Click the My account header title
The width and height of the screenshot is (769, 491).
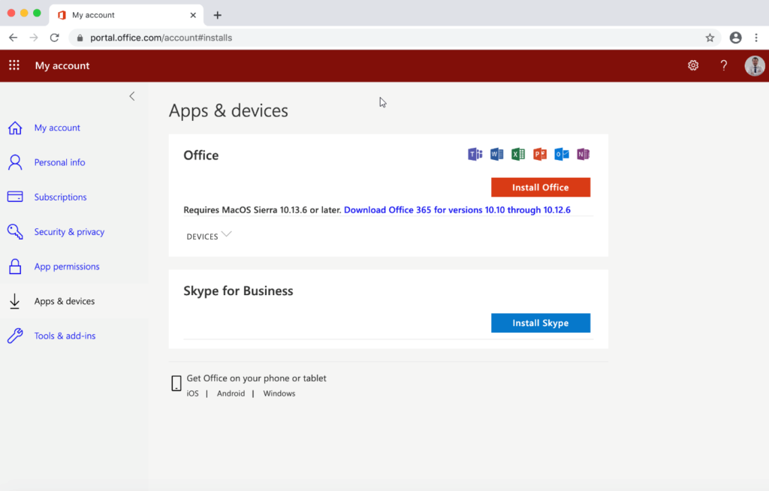pos(62,66)
